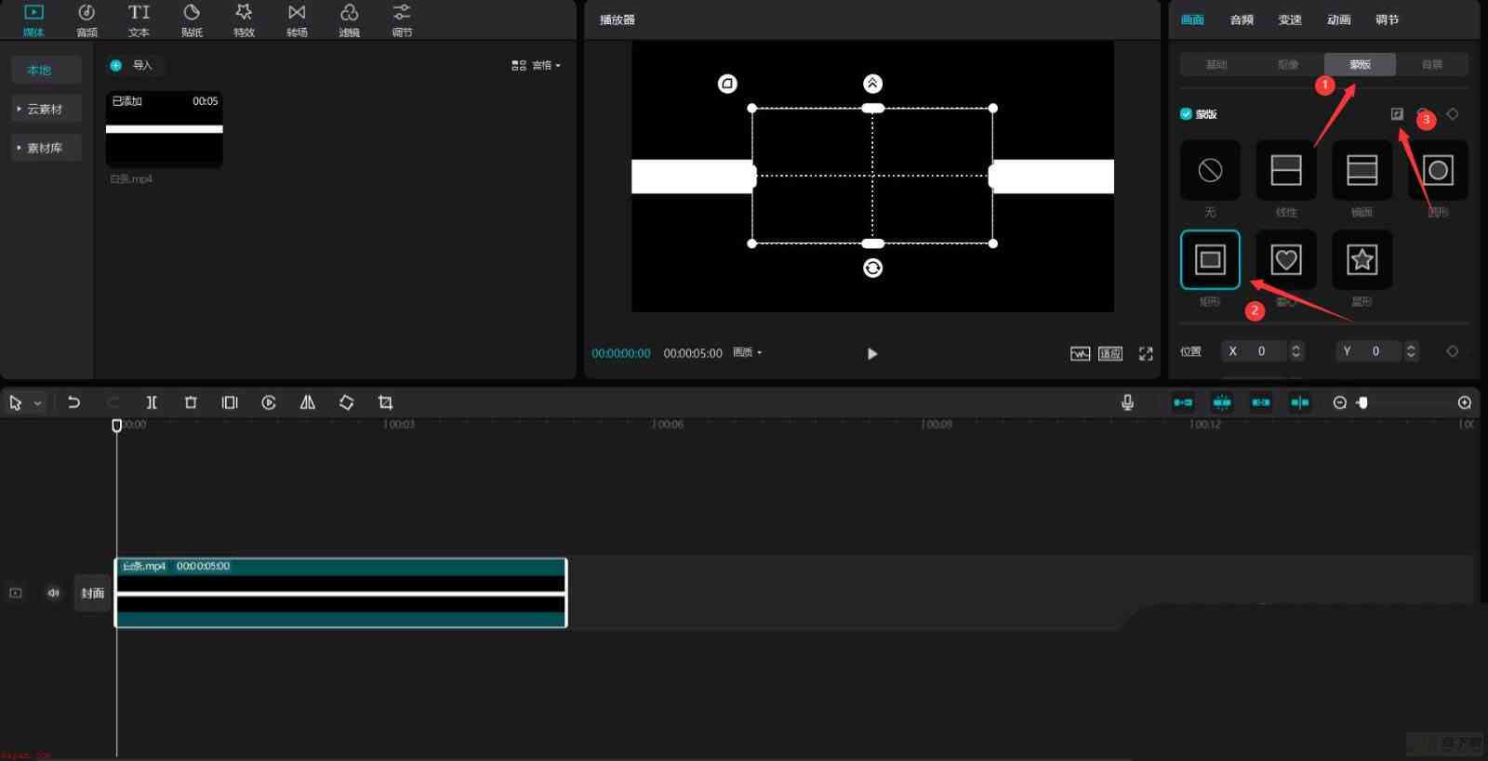The height and width of the screenshot is (761, 1488).
Task: Expand the 素材库 category
Action: [x=46, y=148]
